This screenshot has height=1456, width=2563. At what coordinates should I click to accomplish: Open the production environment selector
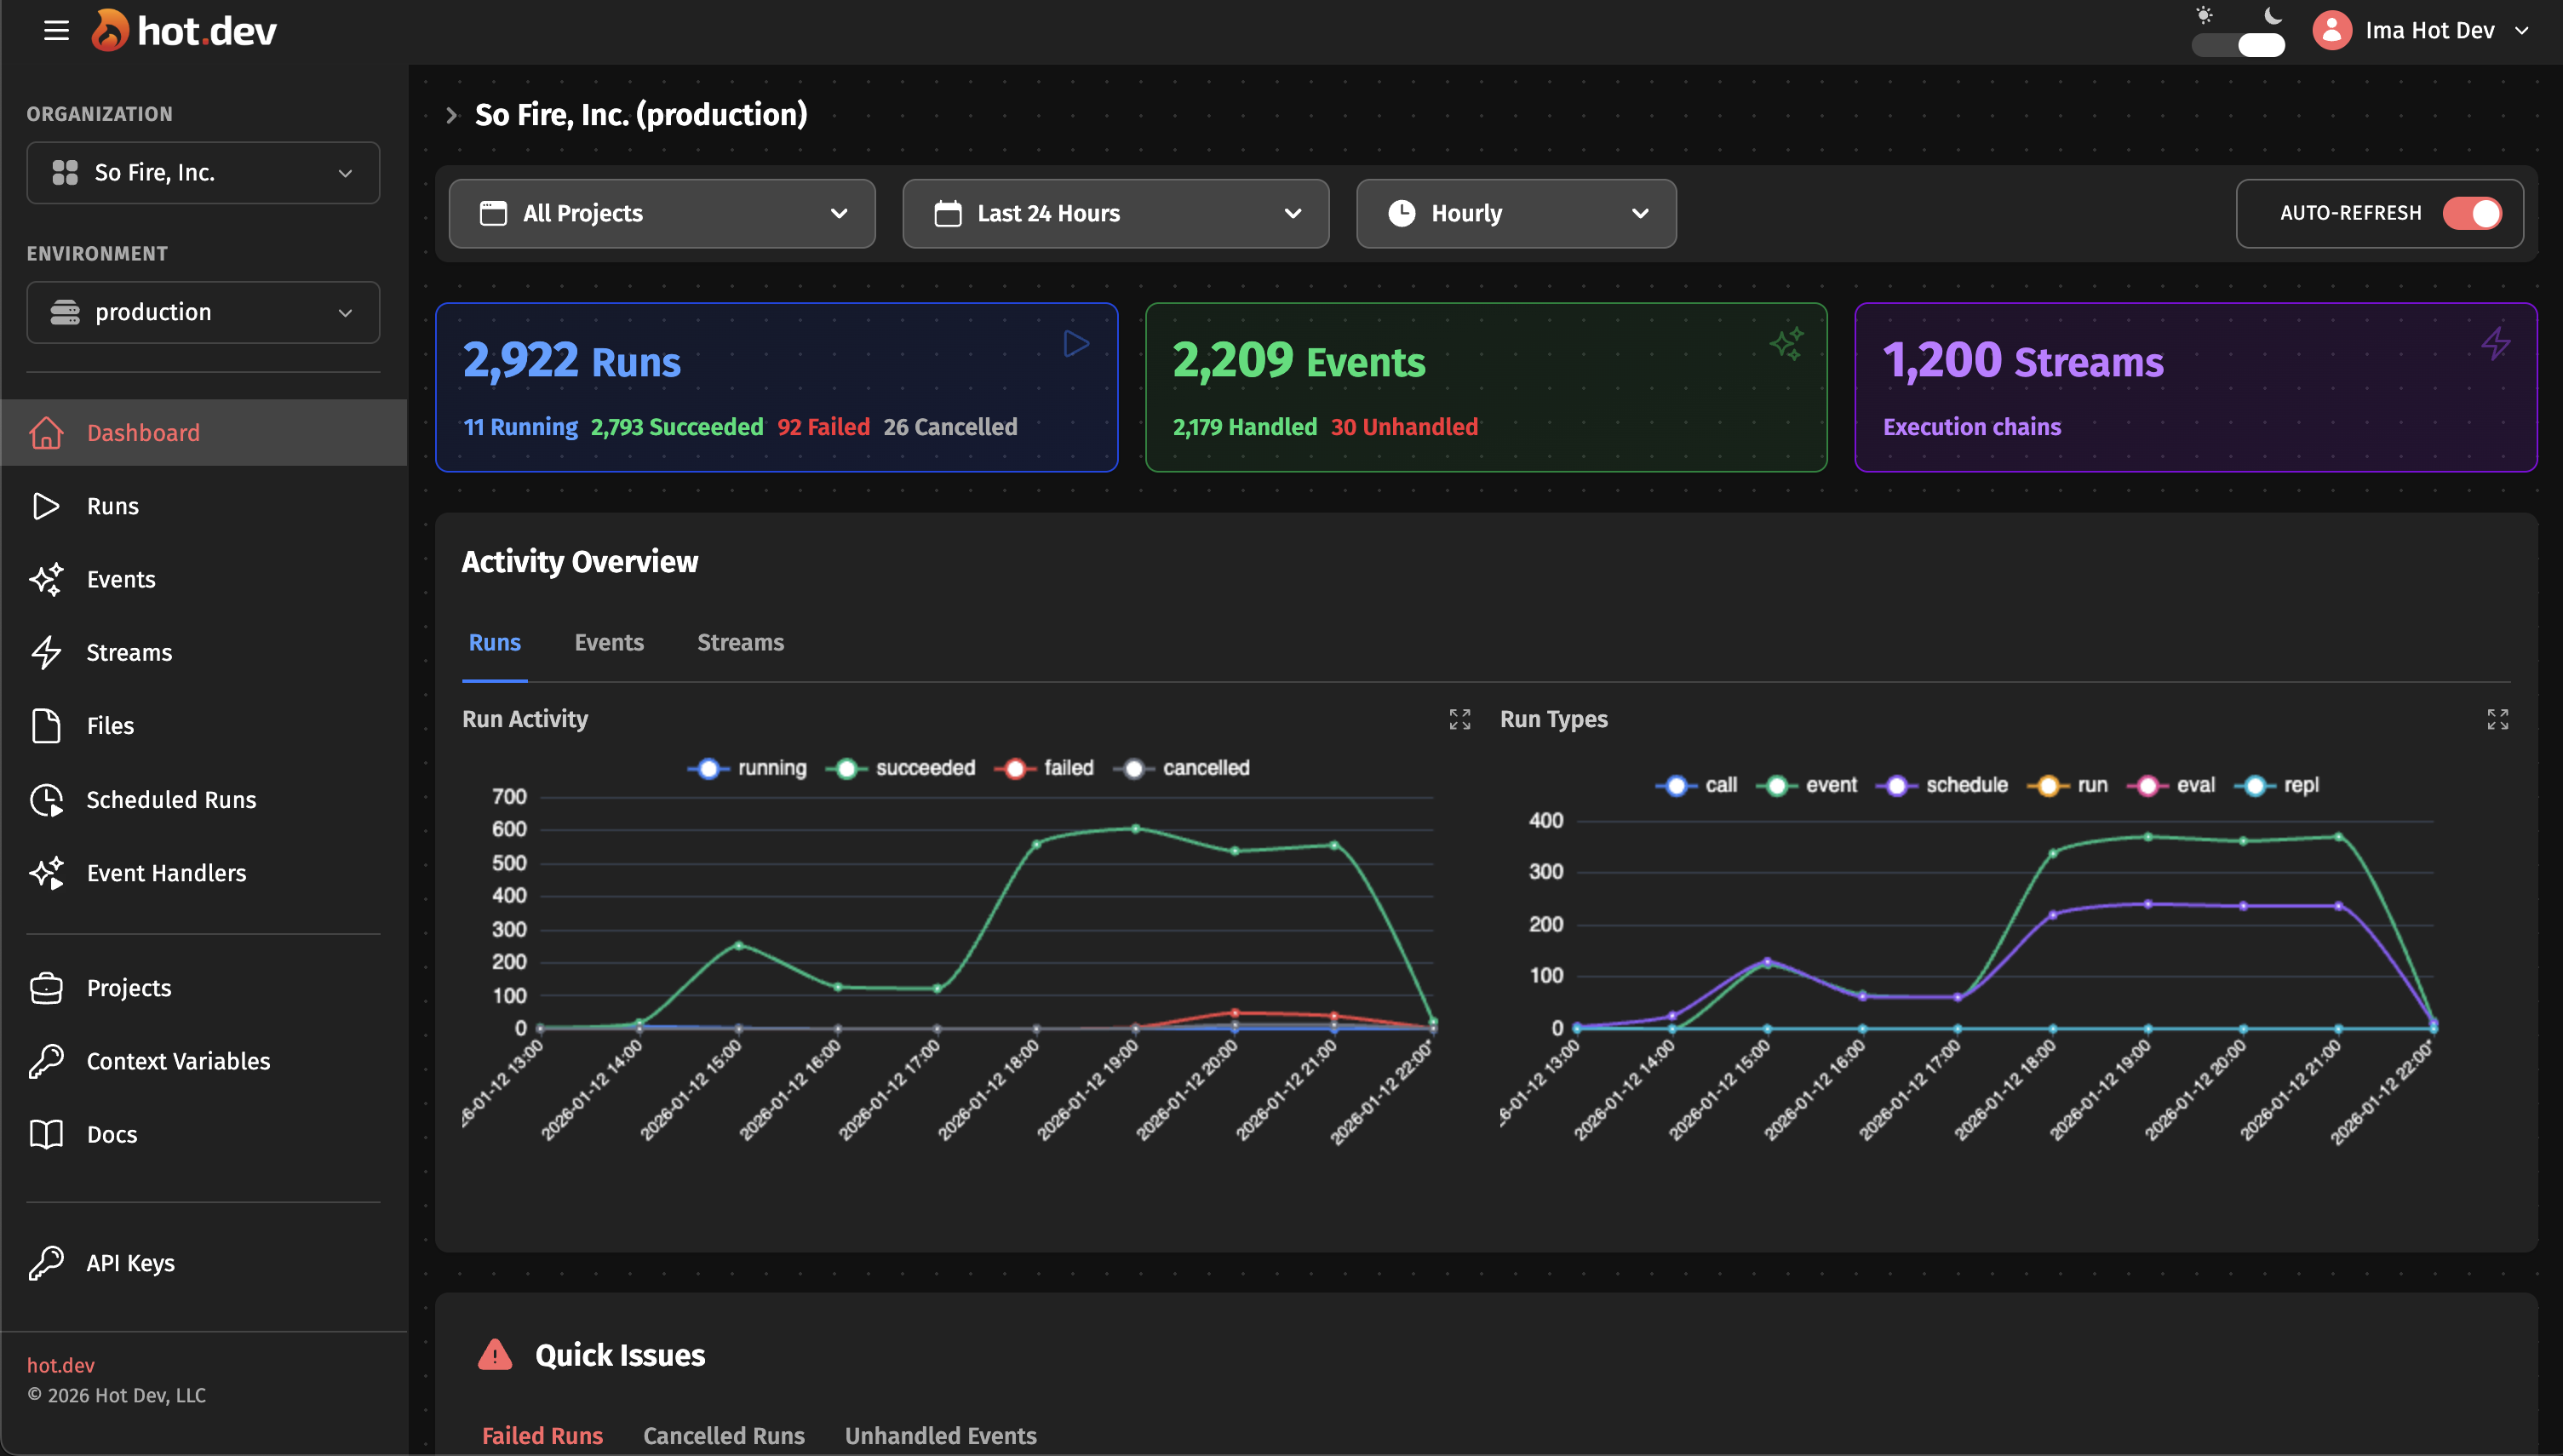pos(203,312)
